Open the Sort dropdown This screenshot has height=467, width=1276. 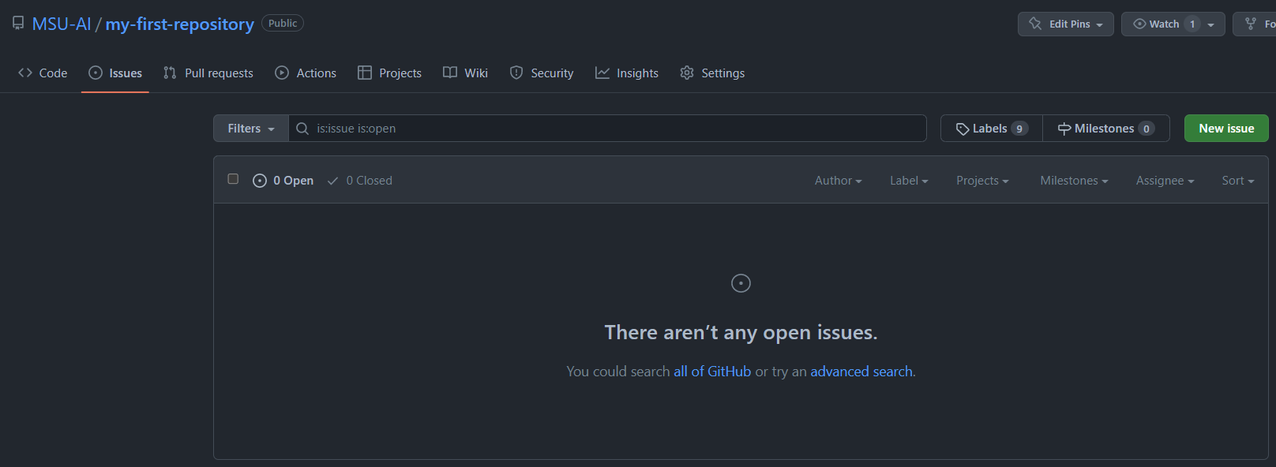tap(1237, 181)
